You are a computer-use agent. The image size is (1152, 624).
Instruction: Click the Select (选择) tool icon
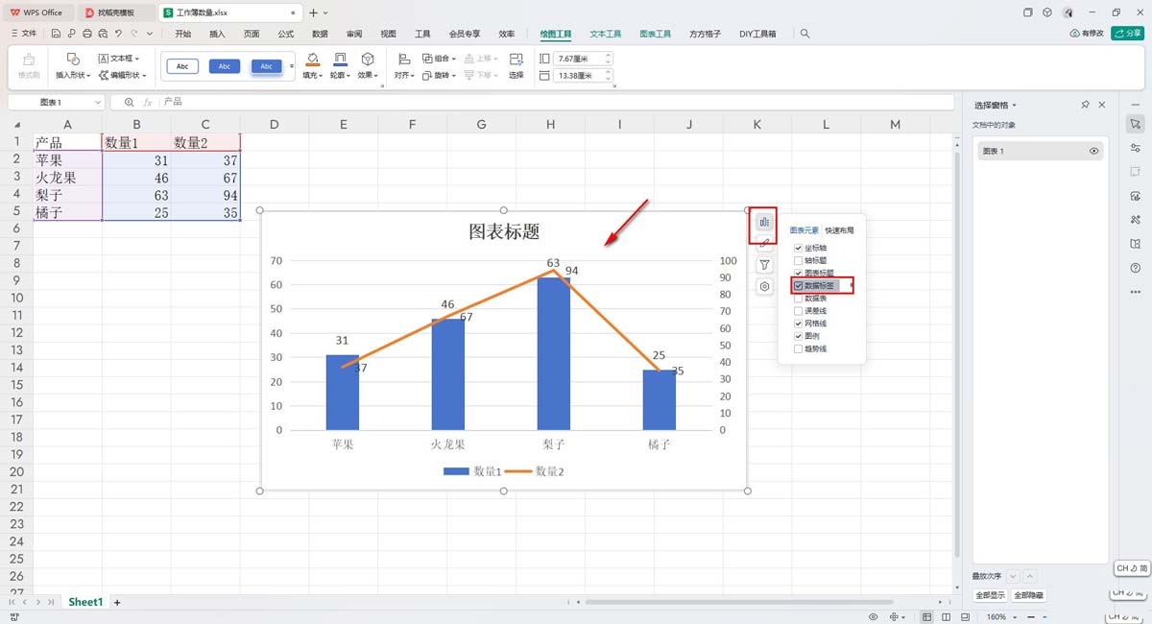[516, 65]
